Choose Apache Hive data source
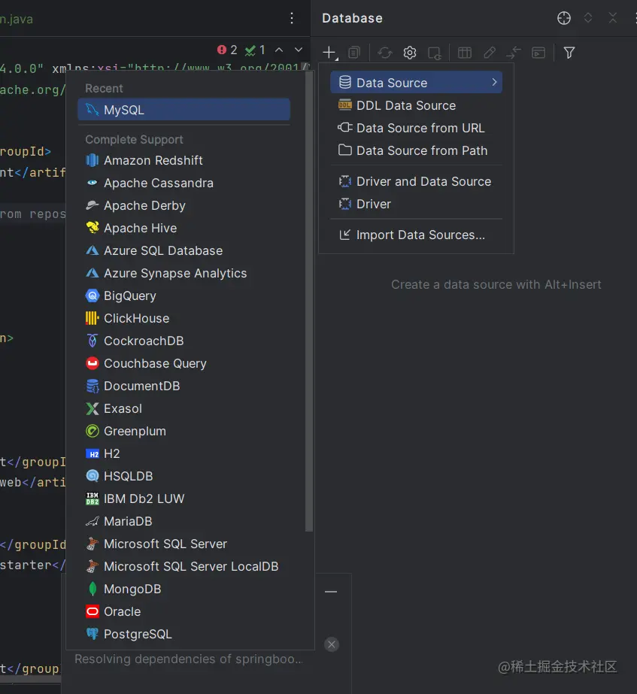The width and height of the screenshot is (637, 694). [184, 228]
